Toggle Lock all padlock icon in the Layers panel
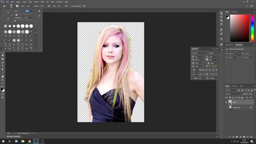Screen dimensions: 256x144 (242, 98)
